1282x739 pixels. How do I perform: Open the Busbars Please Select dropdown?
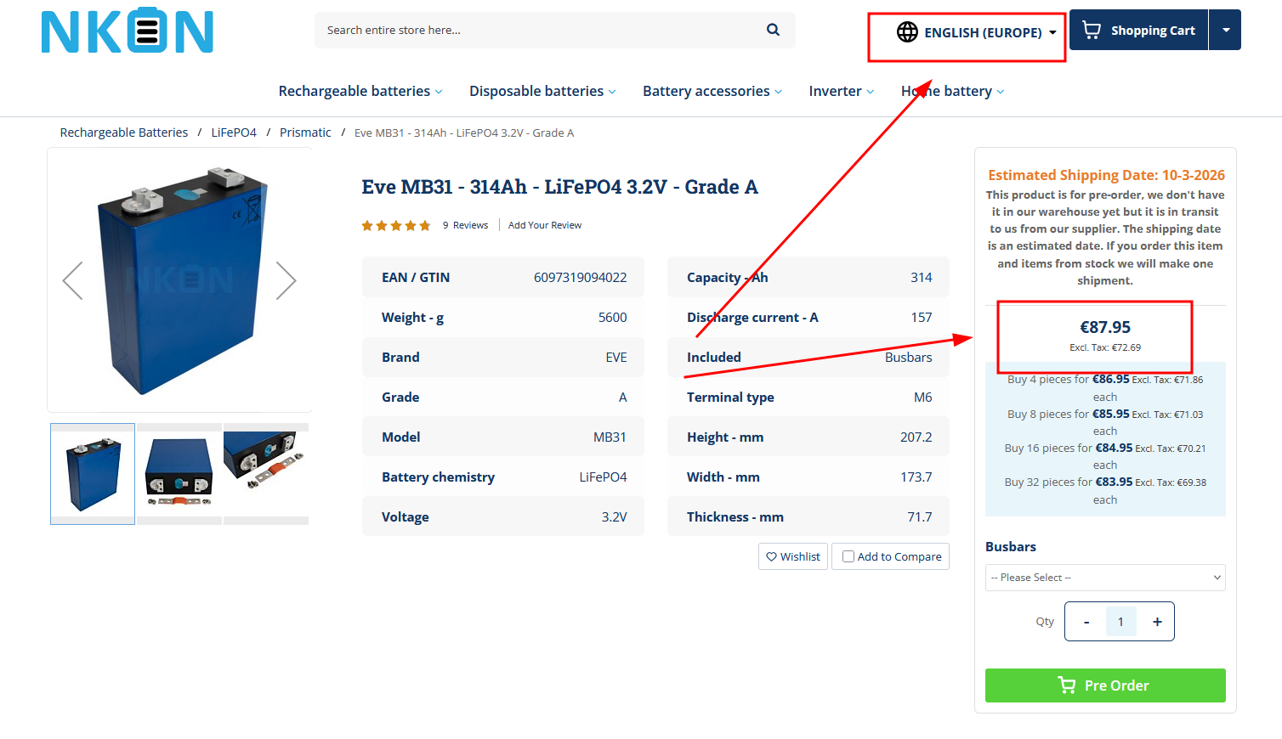1105,578
